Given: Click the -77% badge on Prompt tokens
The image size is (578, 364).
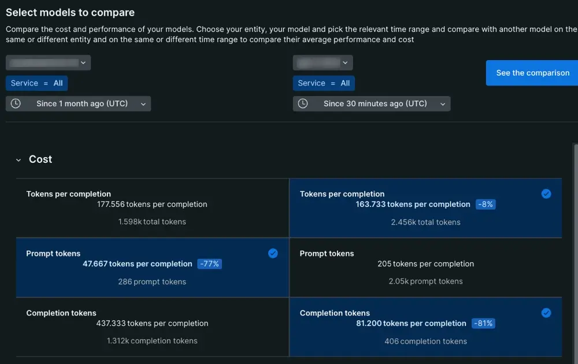Looking at the screenshot, I should pos(209,264).
